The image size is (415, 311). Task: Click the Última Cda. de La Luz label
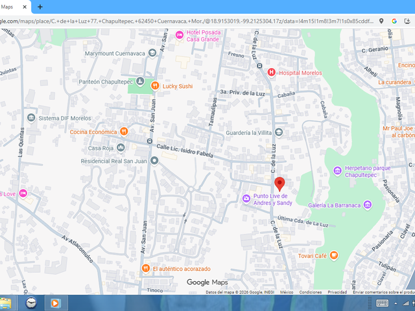(x=303, y=222)
